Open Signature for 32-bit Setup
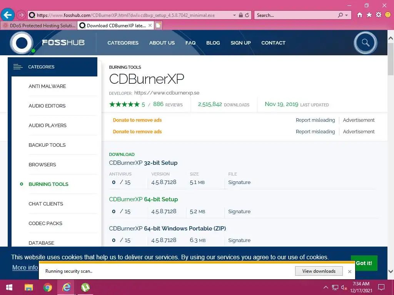Screen dimensions: 394x295 tap(239, 182)
